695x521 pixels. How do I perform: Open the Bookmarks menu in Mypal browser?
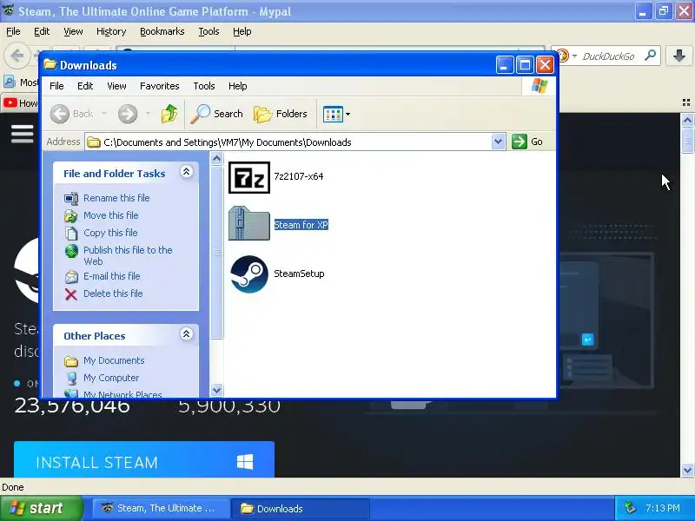click(x=162, y=31)
